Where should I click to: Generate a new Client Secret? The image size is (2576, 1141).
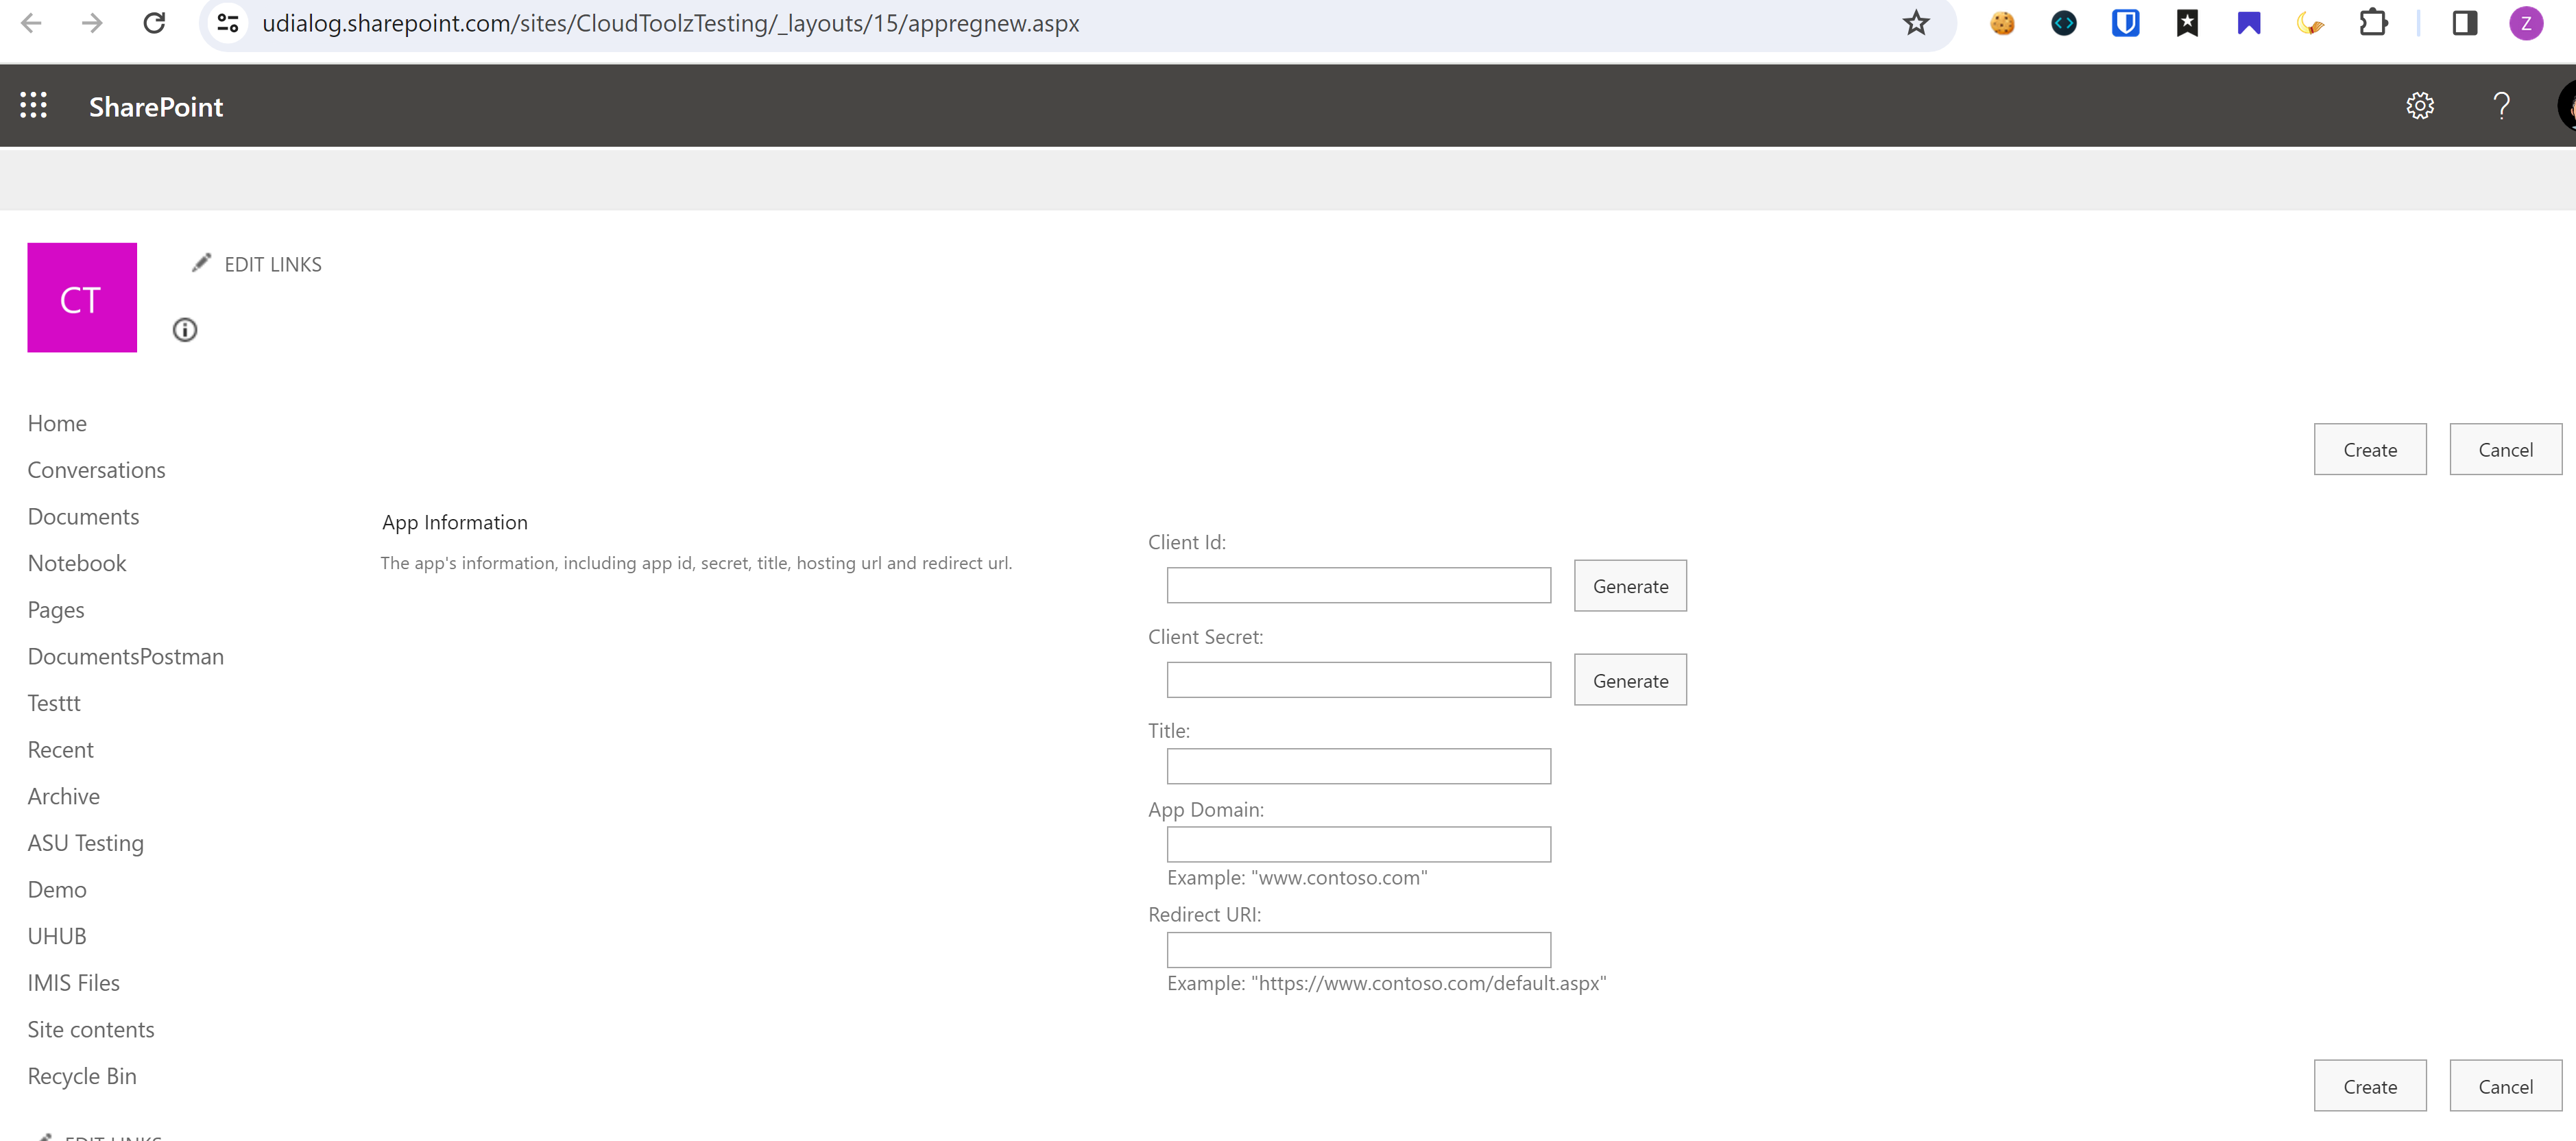pyautogui.click(x=1629, y=680)
